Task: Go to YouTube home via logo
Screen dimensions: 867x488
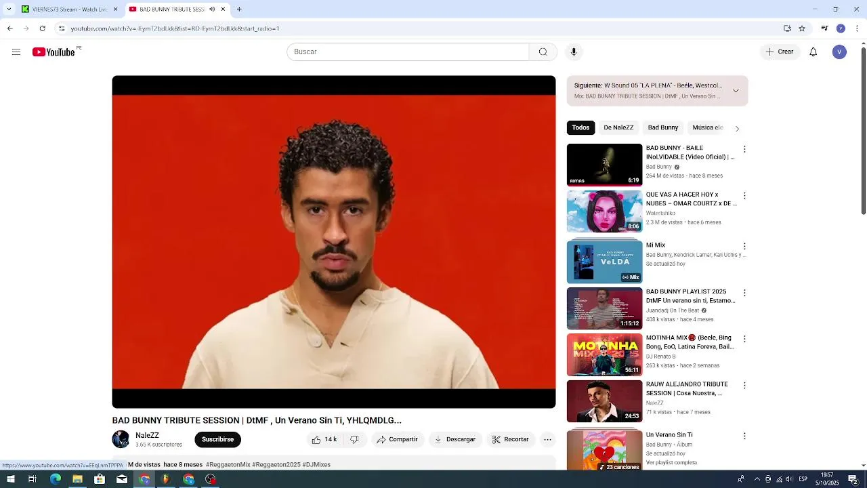Action: click(x=54, y=52)
